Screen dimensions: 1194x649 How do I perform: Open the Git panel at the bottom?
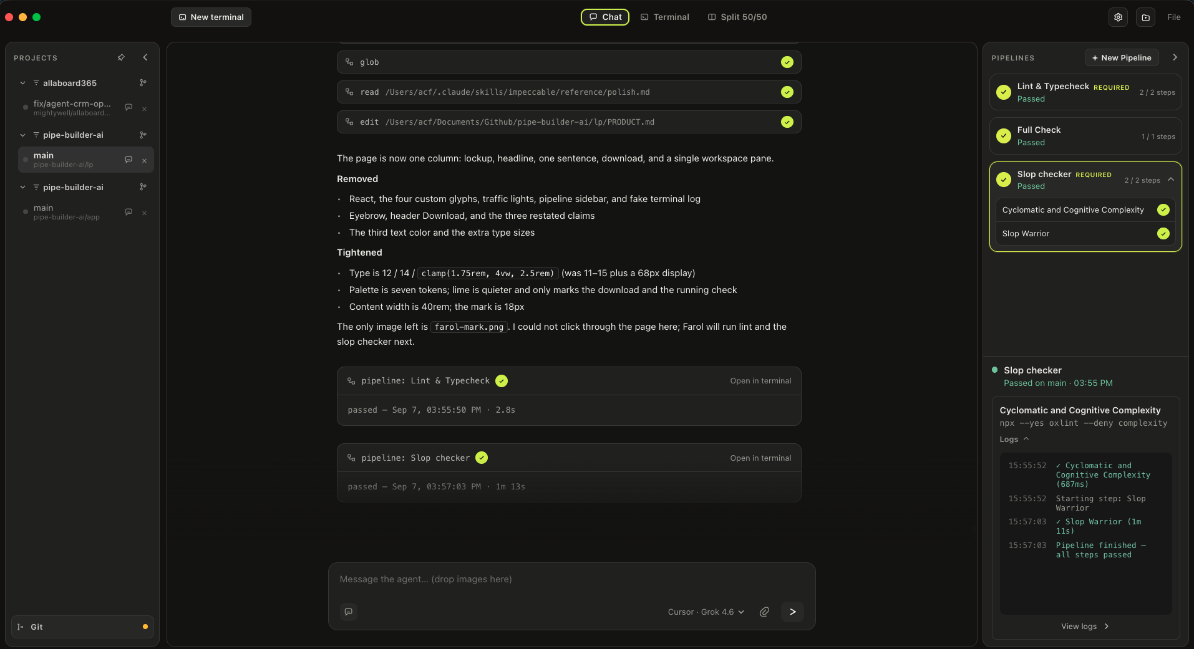[x=82, y=627]
